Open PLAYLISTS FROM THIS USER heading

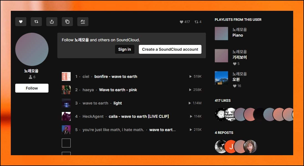238,20
